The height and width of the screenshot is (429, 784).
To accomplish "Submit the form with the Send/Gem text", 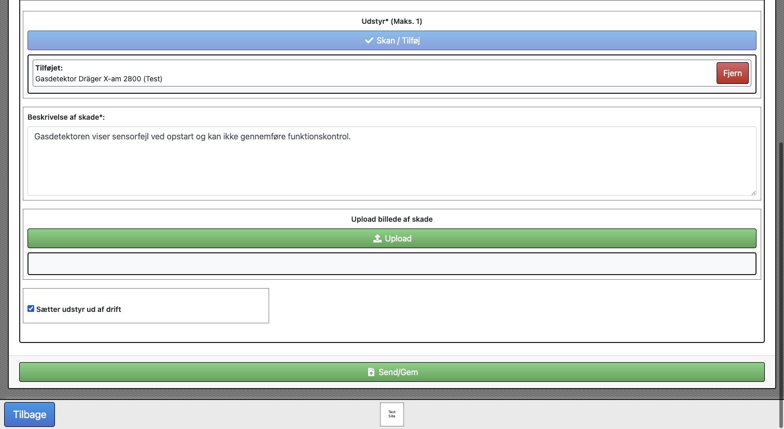I will [398, 372].
